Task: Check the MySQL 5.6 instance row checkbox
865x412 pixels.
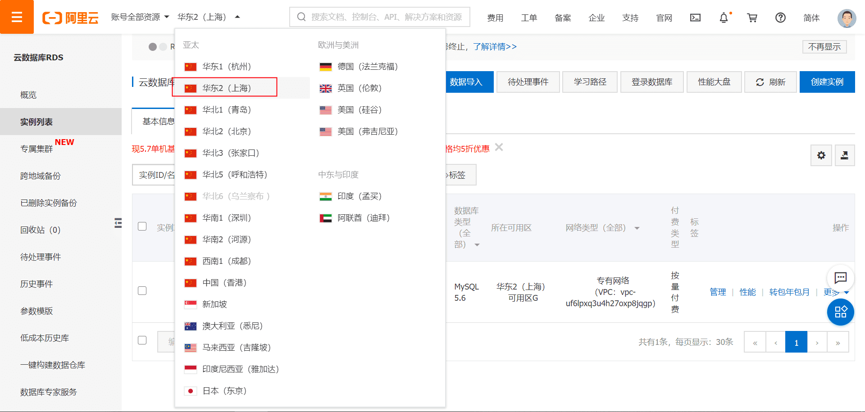Action: tap(142, 290)
